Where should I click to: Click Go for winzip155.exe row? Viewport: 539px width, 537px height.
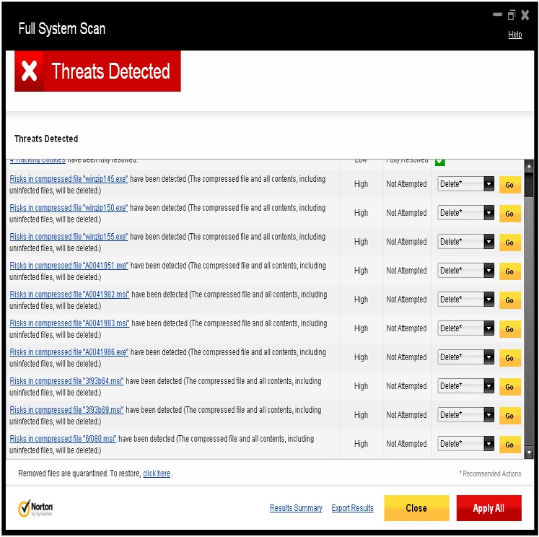(510, 243)
